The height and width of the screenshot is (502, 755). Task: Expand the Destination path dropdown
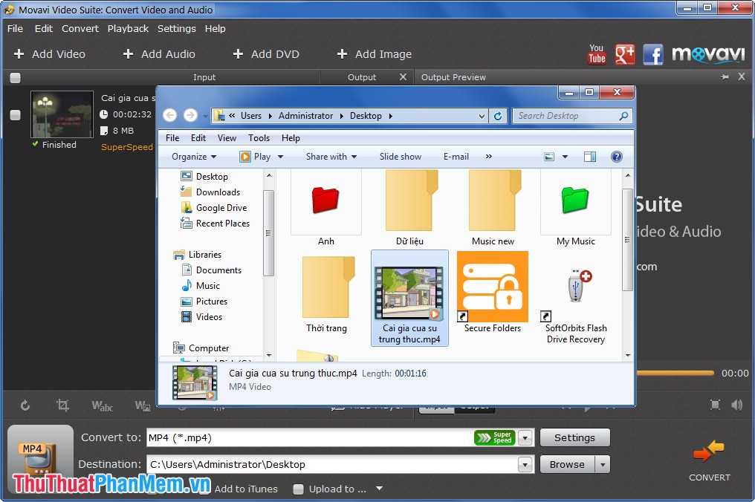click(525, 463)
